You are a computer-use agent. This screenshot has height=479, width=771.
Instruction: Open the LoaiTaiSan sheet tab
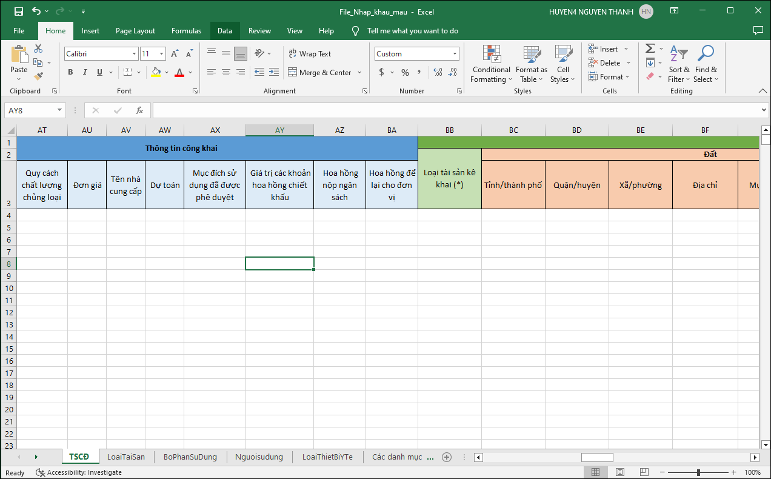(126, 457)
